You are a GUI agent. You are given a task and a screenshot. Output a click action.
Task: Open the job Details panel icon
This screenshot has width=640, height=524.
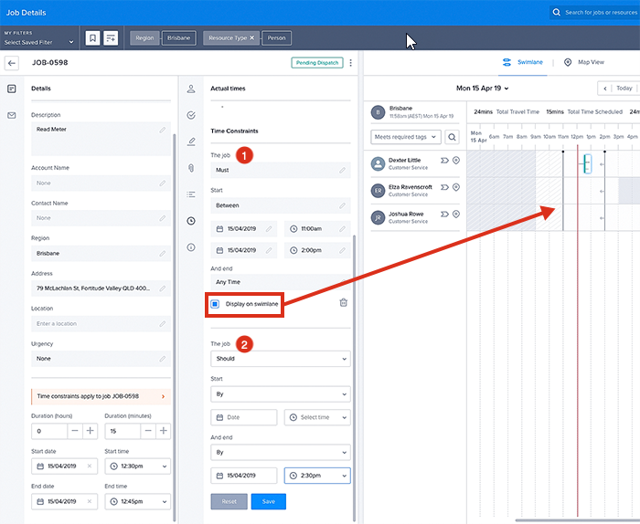click(11, 89)
